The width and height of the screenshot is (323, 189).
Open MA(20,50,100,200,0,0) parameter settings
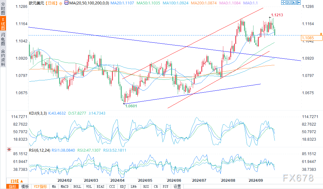pyautogui.click(x=89, y=3)
